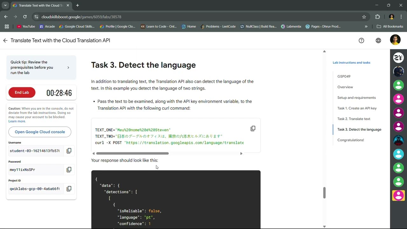Go to Task 3. Detect the language

(359, 129)
